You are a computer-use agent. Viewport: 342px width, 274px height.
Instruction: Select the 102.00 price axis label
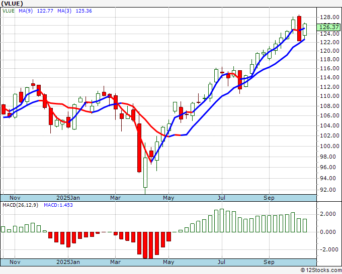[x=329, y=135]
